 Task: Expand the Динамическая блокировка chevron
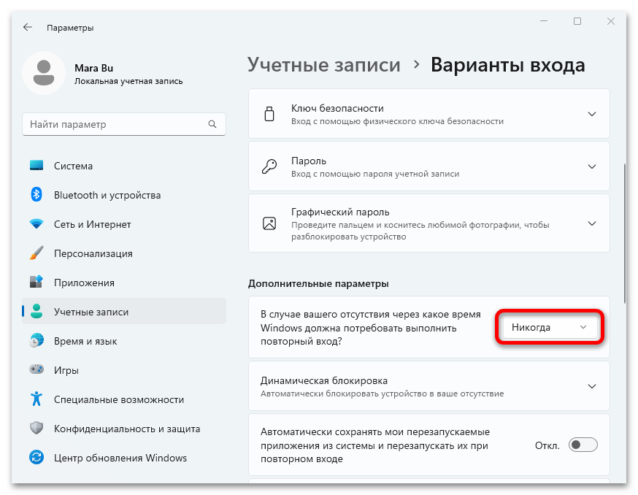pyautogui.click(x=592, y=386)
